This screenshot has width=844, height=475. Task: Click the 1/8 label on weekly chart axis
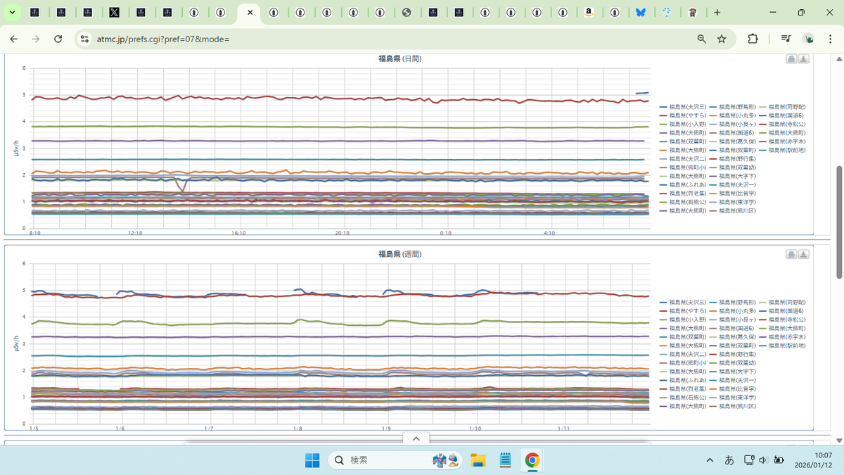pyautogui.click(x=298, y=428)
